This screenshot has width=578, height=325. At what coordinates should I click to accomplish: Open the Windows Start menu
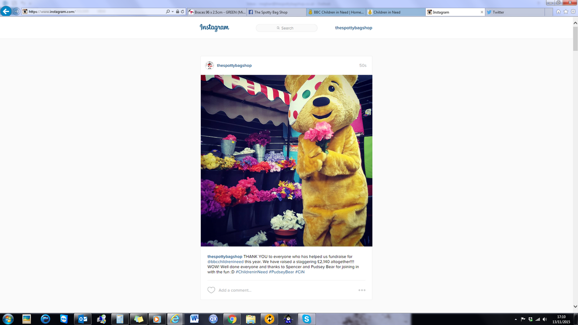(8, 319)
